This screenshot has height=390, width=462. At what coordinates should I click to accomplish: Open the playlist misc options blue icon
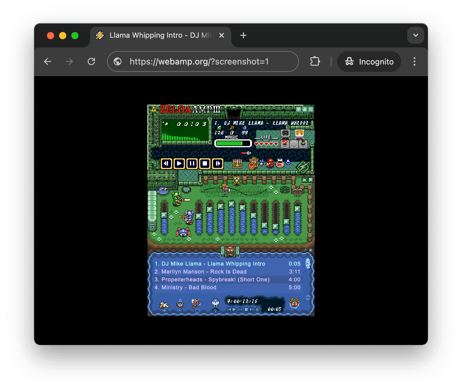[x=215, y=303]
